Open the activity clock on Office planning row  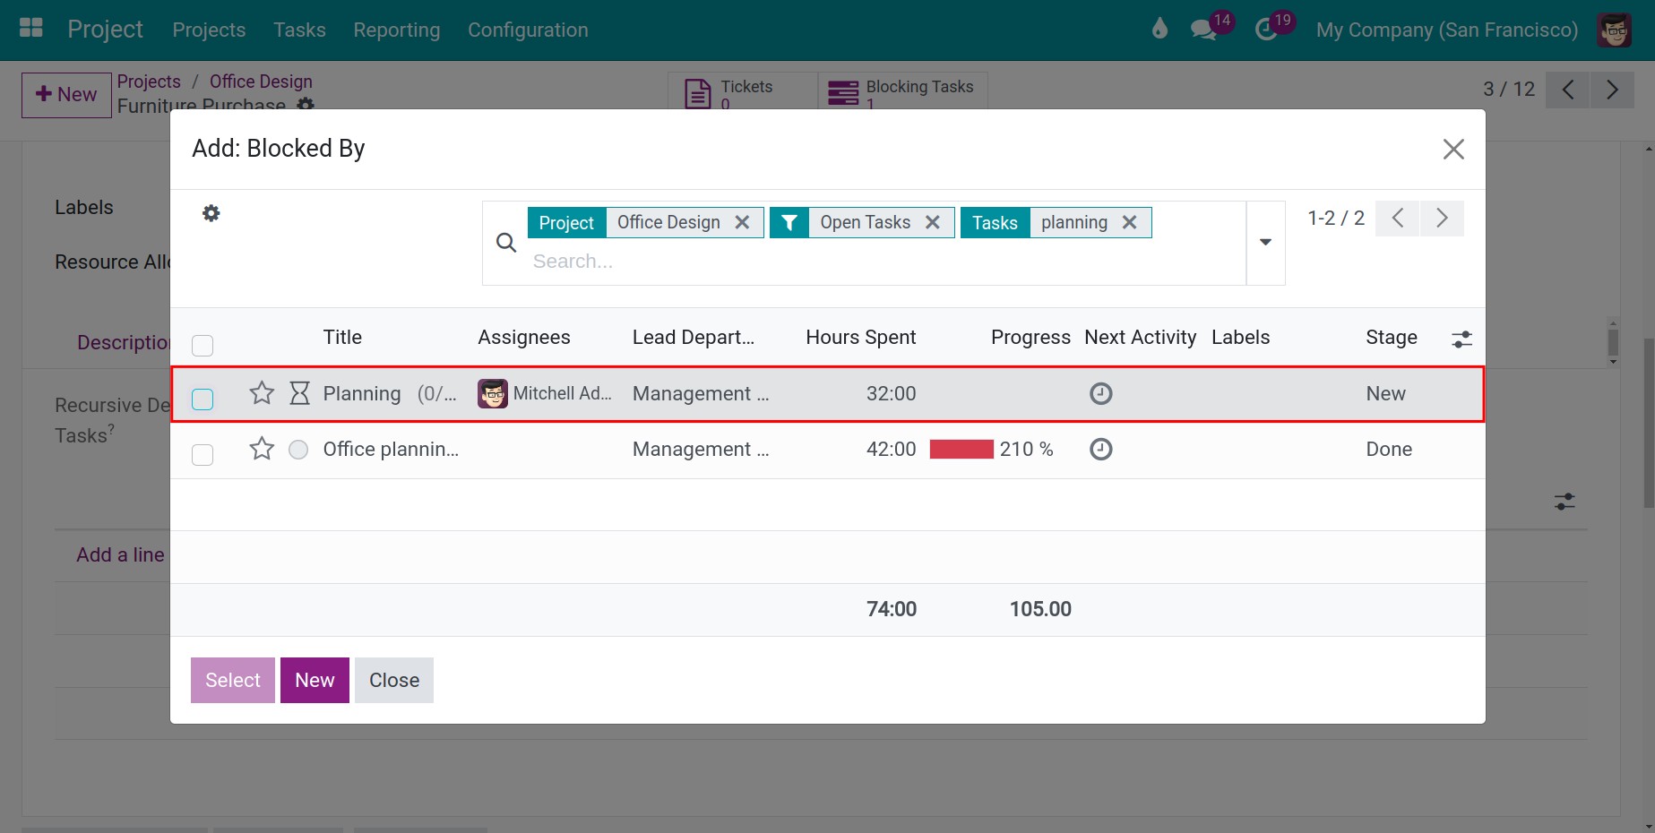click(x=1100, y=449)
